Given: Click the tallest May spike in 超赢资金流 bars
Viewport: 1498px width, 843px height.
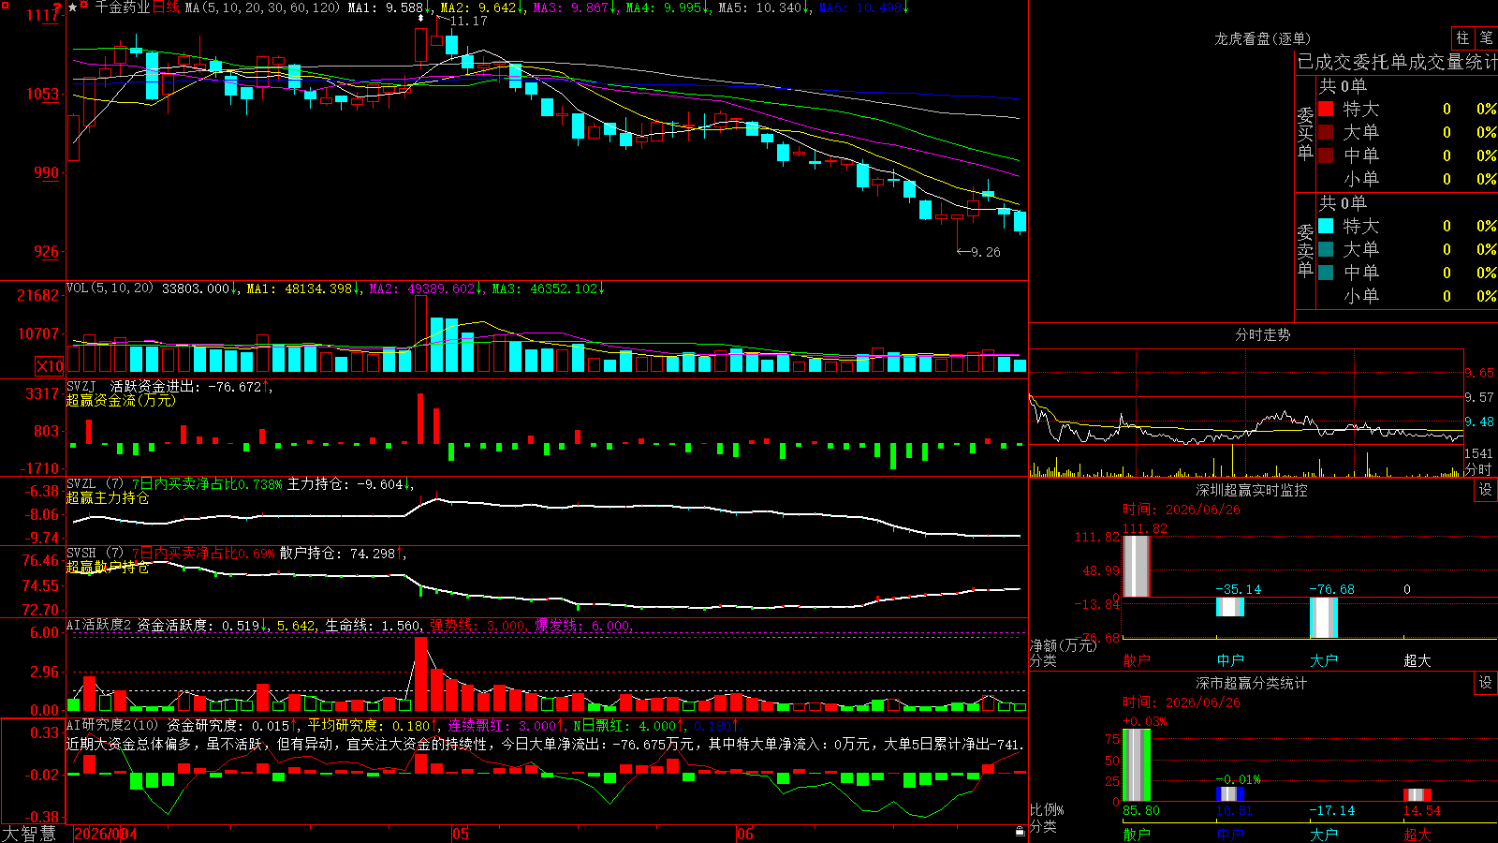Looking at the screenshot, I should (x=420, y=418).
